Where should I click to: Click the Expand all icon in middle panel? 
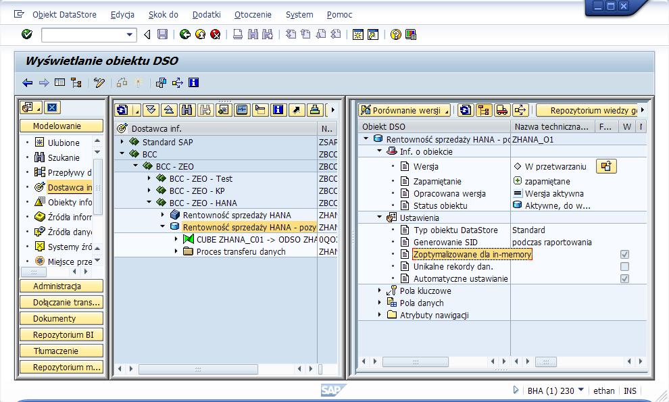point(151,110)
